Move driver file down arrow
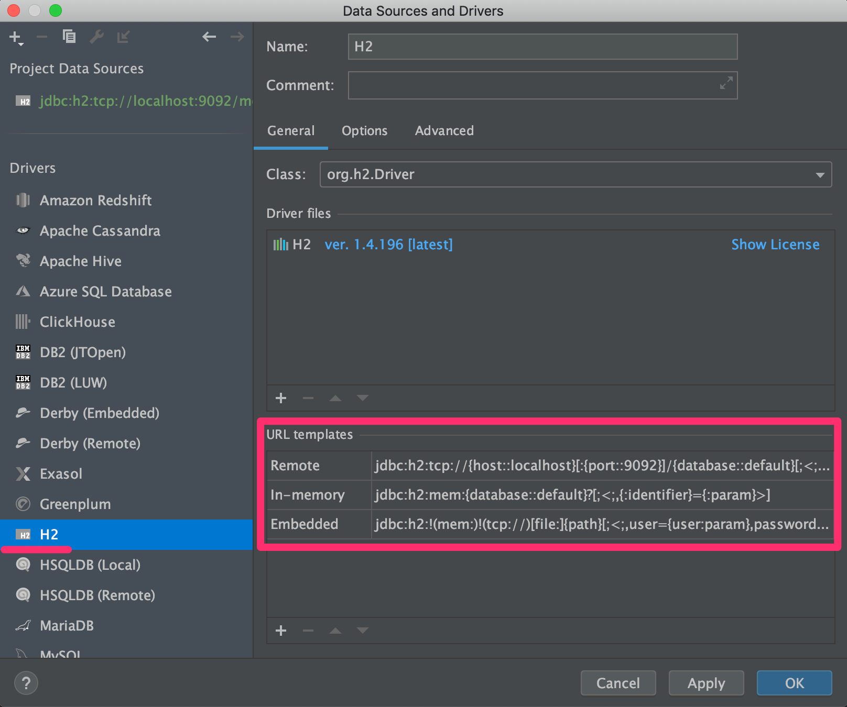Image resolution: width=847 pixels, height=707 pixels. tap(363, 398)
